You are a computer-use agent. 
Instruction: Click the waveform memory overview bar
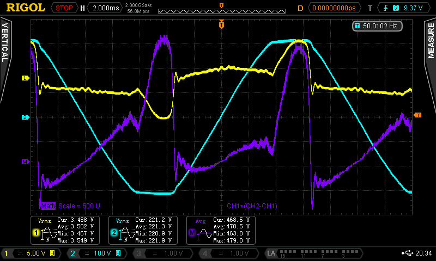(x=222, y=11)
